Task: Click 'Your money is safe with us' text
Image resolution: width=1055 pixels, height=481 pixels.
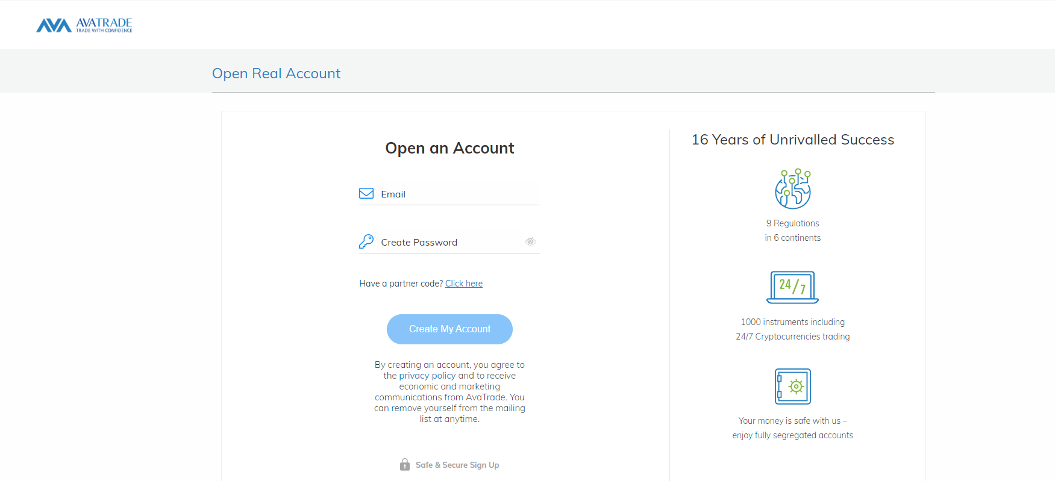Action: coord(793,421)
